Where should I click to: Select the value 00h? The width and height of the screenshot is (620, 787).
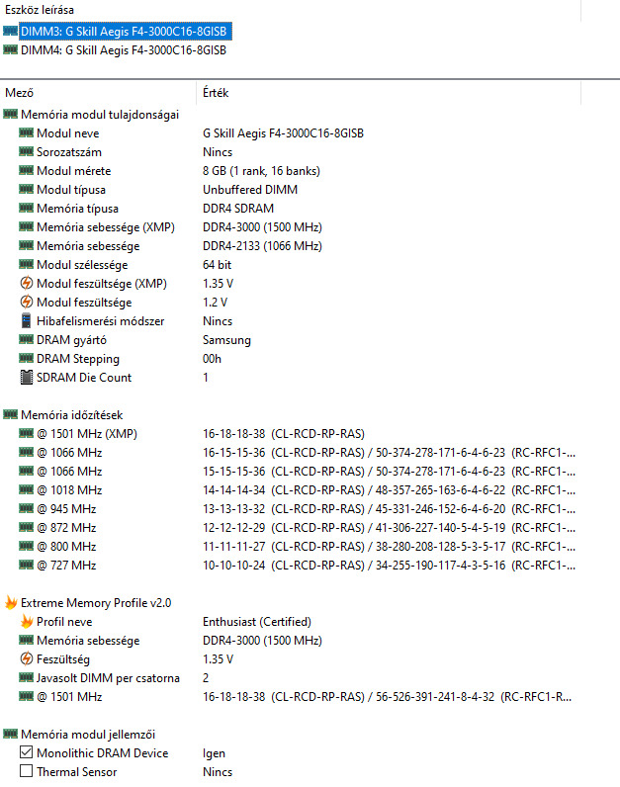212,358
